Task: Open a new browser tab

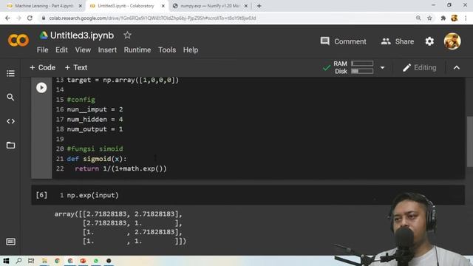Action: (259, 6)
